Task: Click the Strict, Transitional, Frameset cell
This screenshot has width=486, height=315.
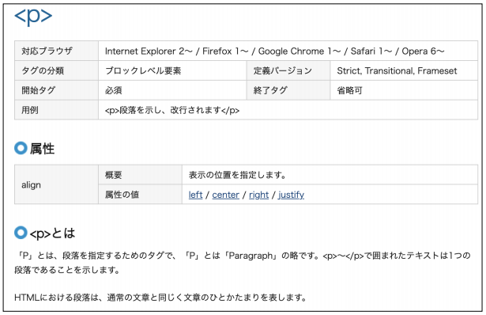Action: [404, 70]
